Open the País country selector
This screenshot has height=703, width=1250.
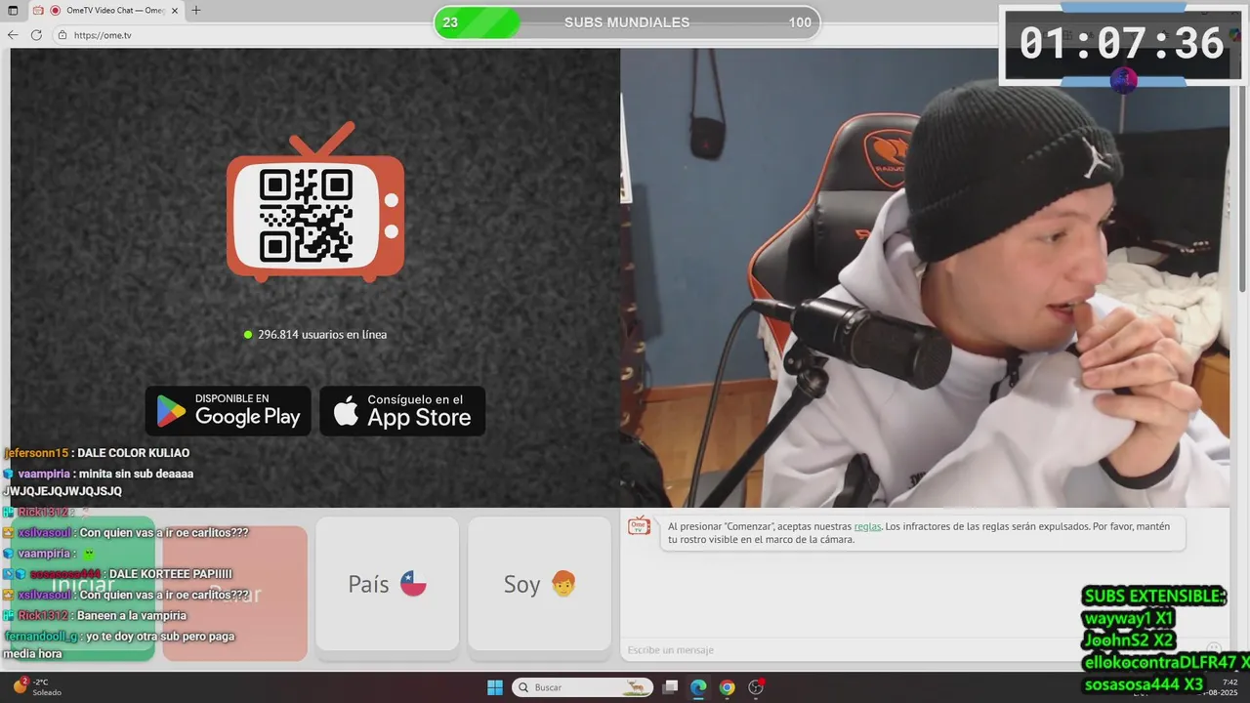387,584
